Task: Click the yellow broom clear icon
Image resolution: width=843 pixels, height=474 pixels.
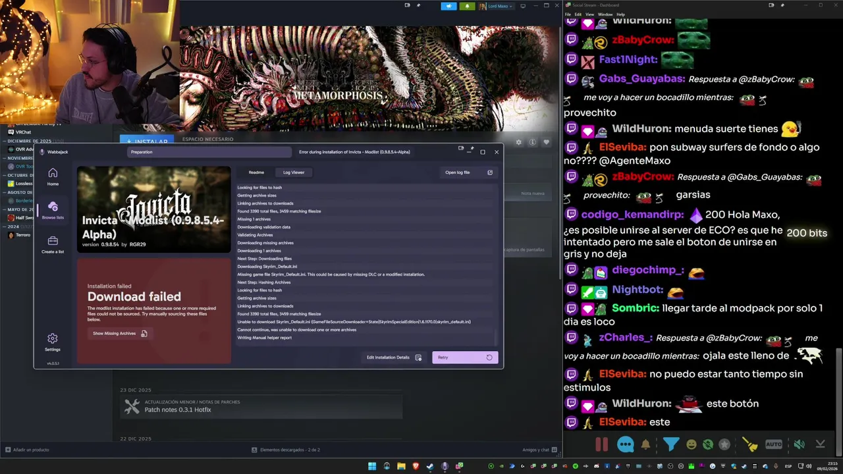Action: pos(749,444)
